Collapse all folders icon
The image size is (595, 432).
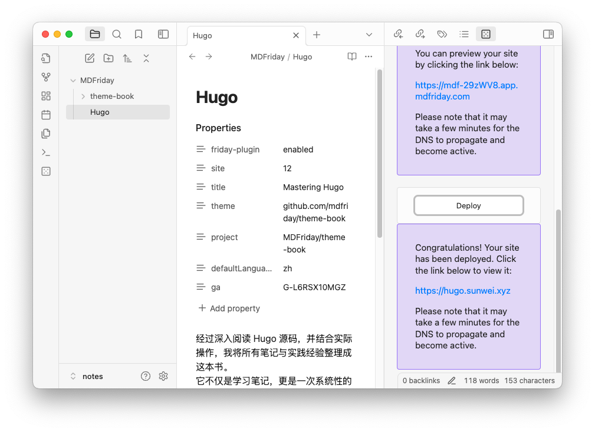point(146,58)
